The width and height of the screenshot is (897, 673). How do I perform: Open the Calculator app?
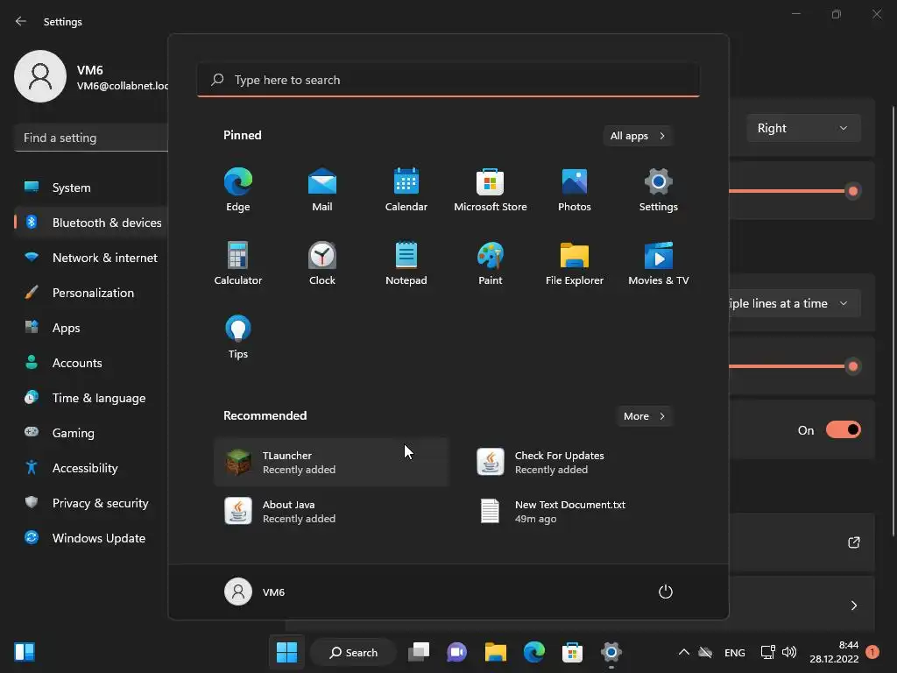click(238, 263)
